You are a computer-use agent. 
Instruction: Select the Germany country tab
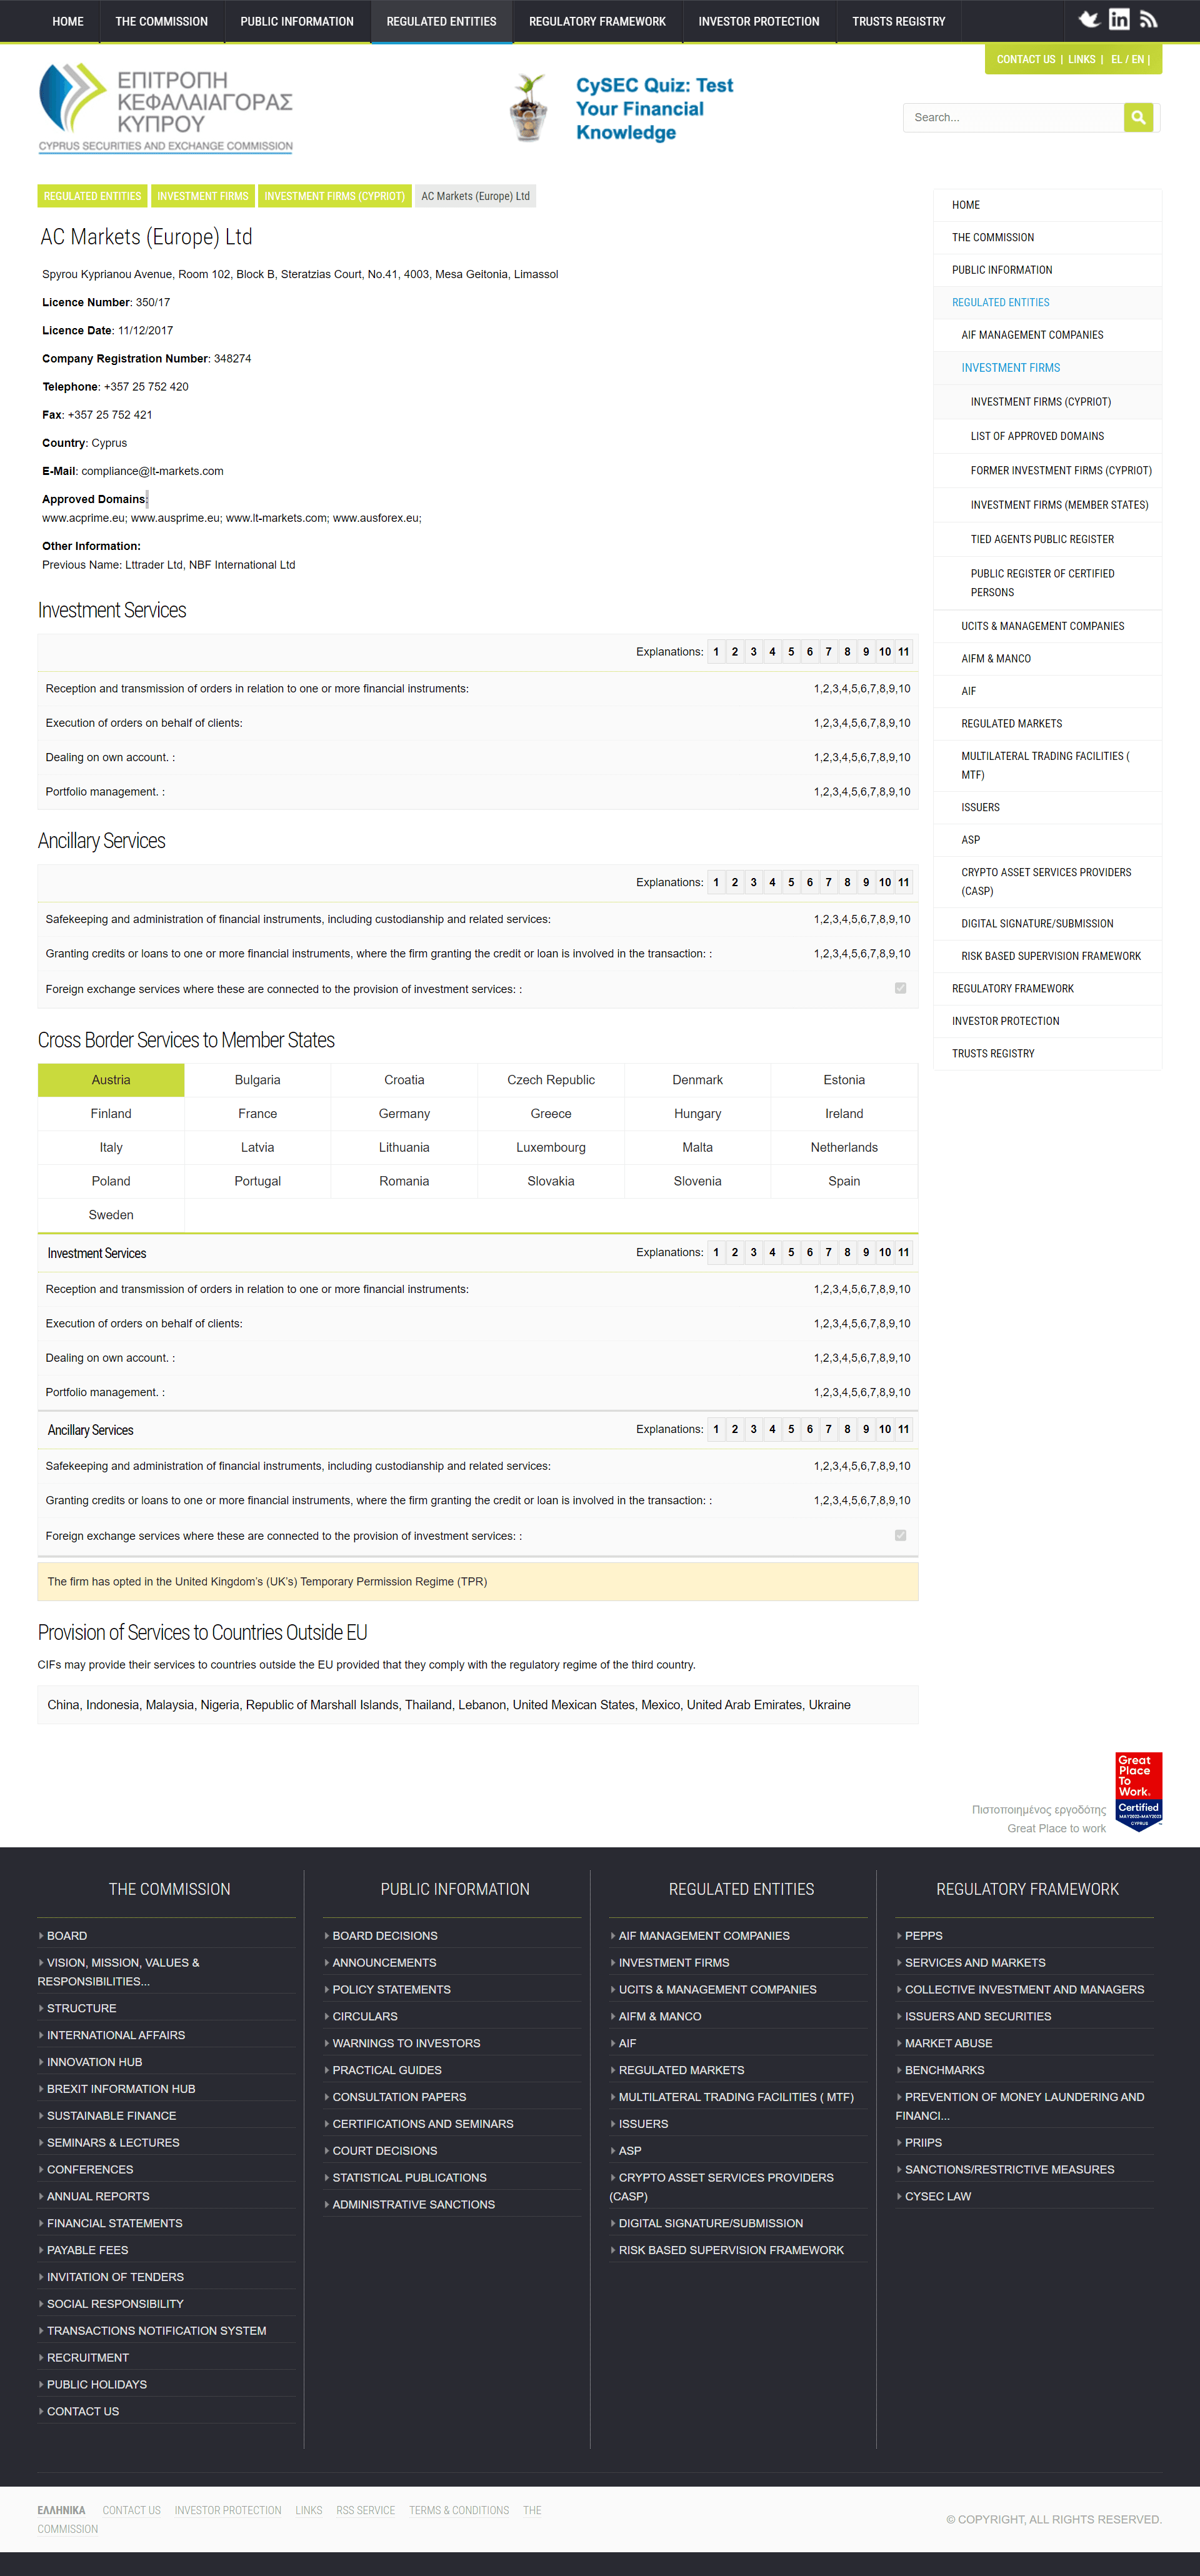404,1114
